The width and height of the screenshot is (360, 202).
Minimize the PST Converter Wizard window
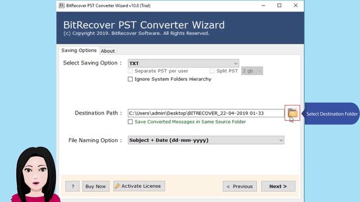pyautogui.click(x=263, y=6)
